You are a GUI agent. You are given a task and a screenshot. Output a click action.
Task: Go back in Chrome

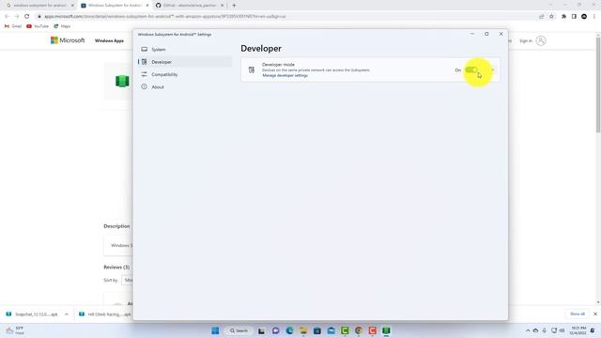(x=7, y=17)
